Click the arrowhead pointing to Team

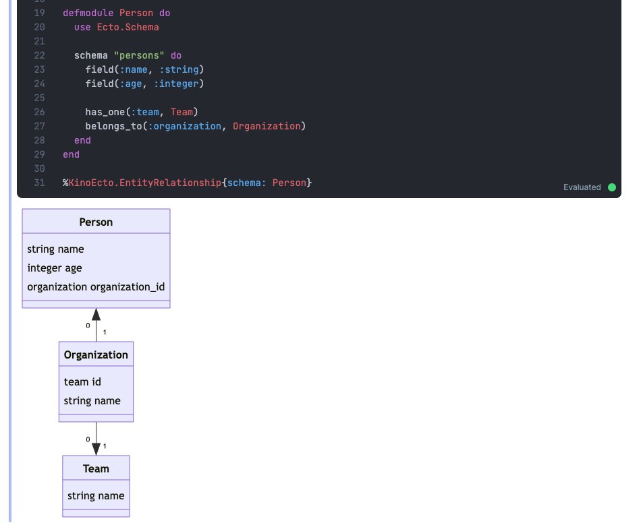[x=96, y=449]
